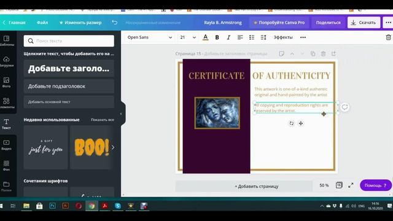
Task: Open Open Sans font dropdown
Action: [150, 37]
